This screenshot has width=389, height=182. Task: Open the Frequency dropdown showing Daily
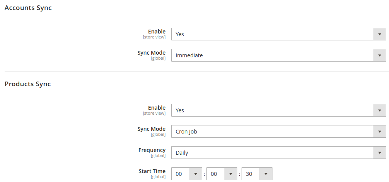coord(279,153)
